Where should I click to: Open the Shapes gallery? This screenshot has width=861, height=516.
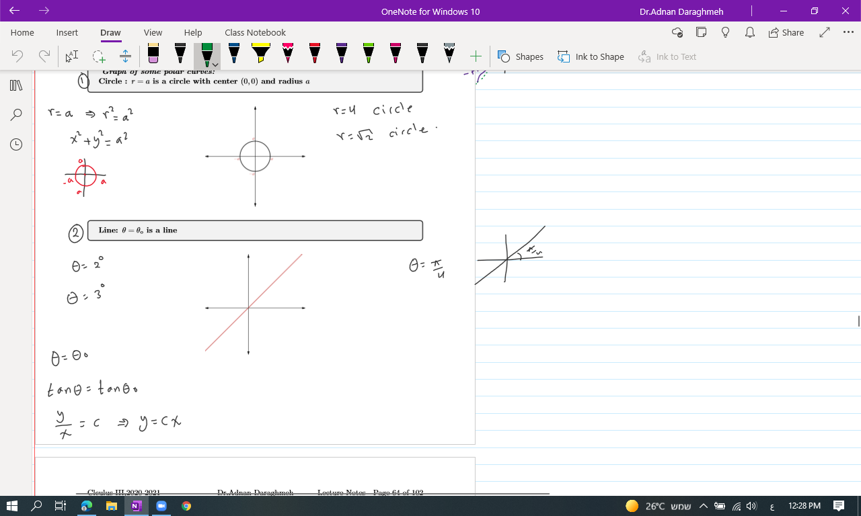pyautogui.click(x=521, y=57)
